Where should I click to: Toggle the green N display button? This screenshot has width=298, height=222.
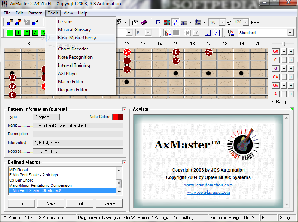tap(10, 33)
